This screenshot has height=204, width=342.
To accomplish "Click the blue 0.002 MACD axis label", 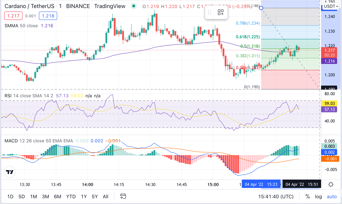I will coord(329,152).
